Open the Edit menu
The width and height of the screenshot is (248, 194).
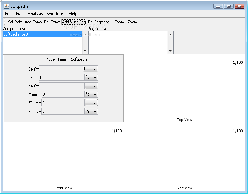click(x=19, y=14)
